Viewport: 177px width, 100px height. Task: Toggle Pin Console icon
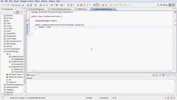coord(160,75)
